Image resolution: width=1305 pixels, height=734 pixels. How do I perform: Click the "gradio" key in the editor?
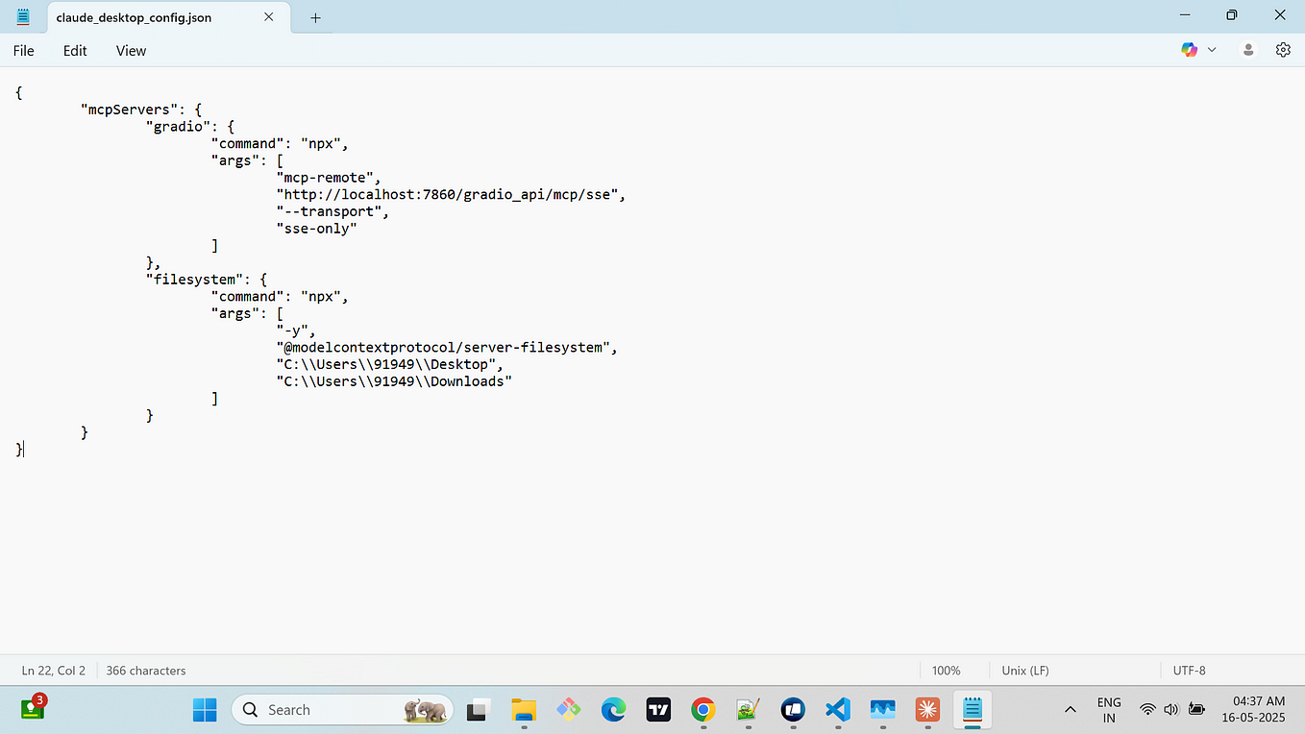point(178,126)
